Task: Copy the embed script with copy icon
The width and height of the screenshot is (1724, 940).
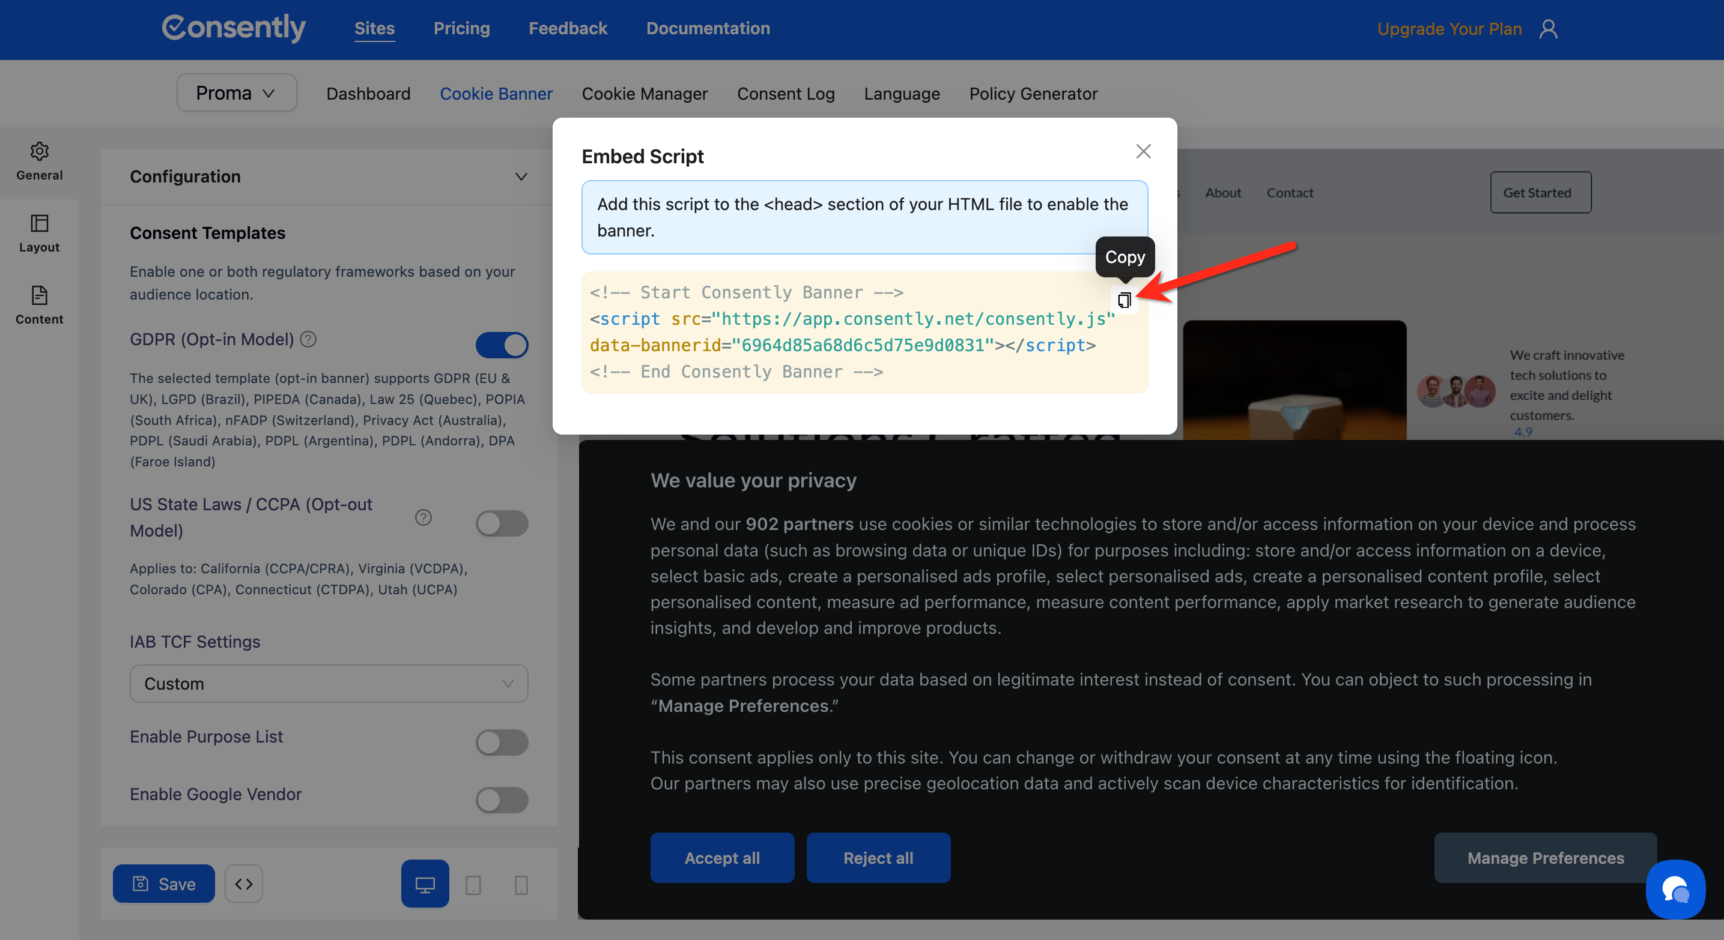Action: (1124, 300)
